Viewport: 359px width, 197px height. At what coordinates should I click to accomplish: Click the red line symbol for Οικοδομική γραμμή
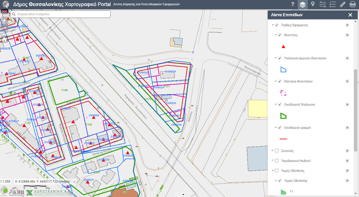[283, 138]
